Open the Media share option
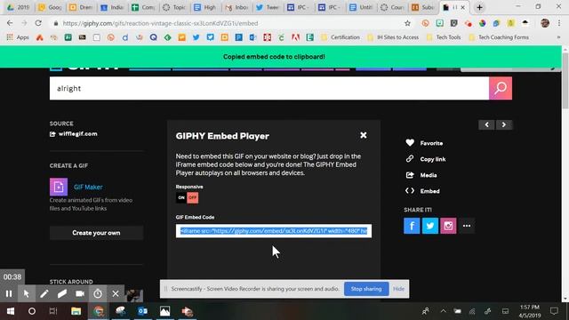The height and width of the screenshot is (320, 569). click(x=421, y=175)
